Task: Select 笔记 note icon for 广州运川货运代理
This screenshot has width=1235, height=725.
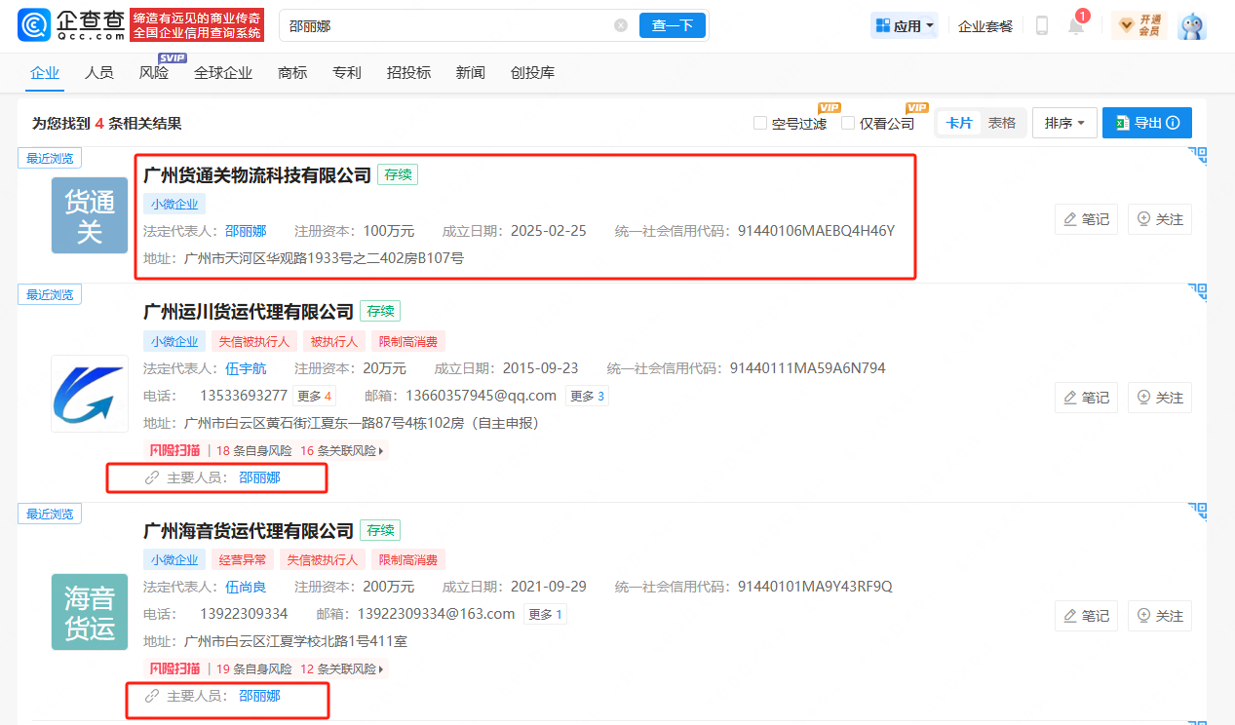Action: coord(1086,397)
